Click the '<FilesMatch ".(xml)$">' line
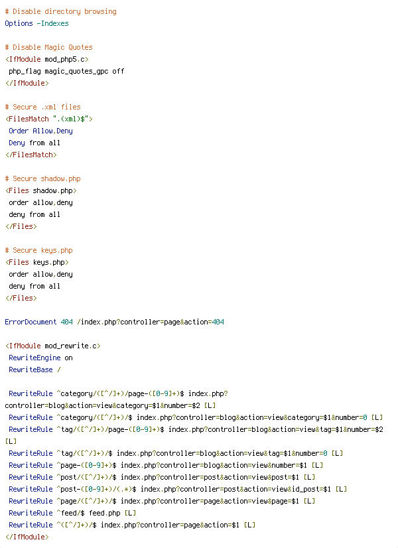398x548 pixels. 49,119
